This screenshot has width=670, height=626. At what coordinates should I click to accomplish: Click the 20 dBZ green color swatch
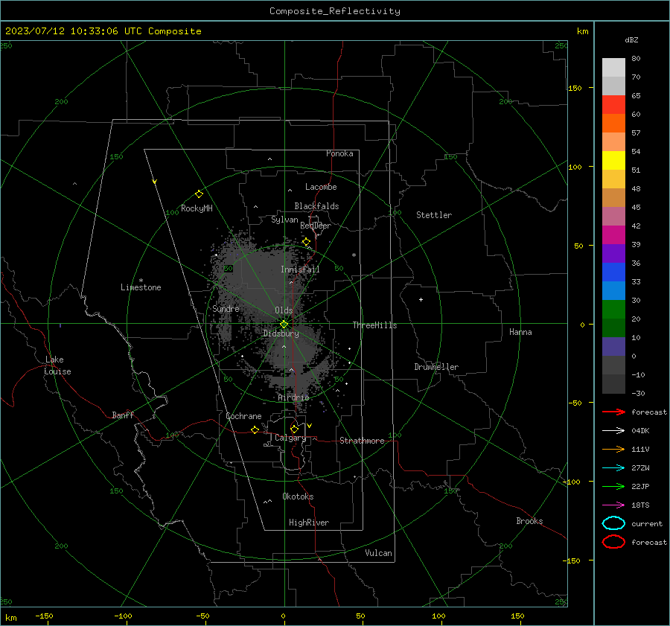(x=613, y=310)
